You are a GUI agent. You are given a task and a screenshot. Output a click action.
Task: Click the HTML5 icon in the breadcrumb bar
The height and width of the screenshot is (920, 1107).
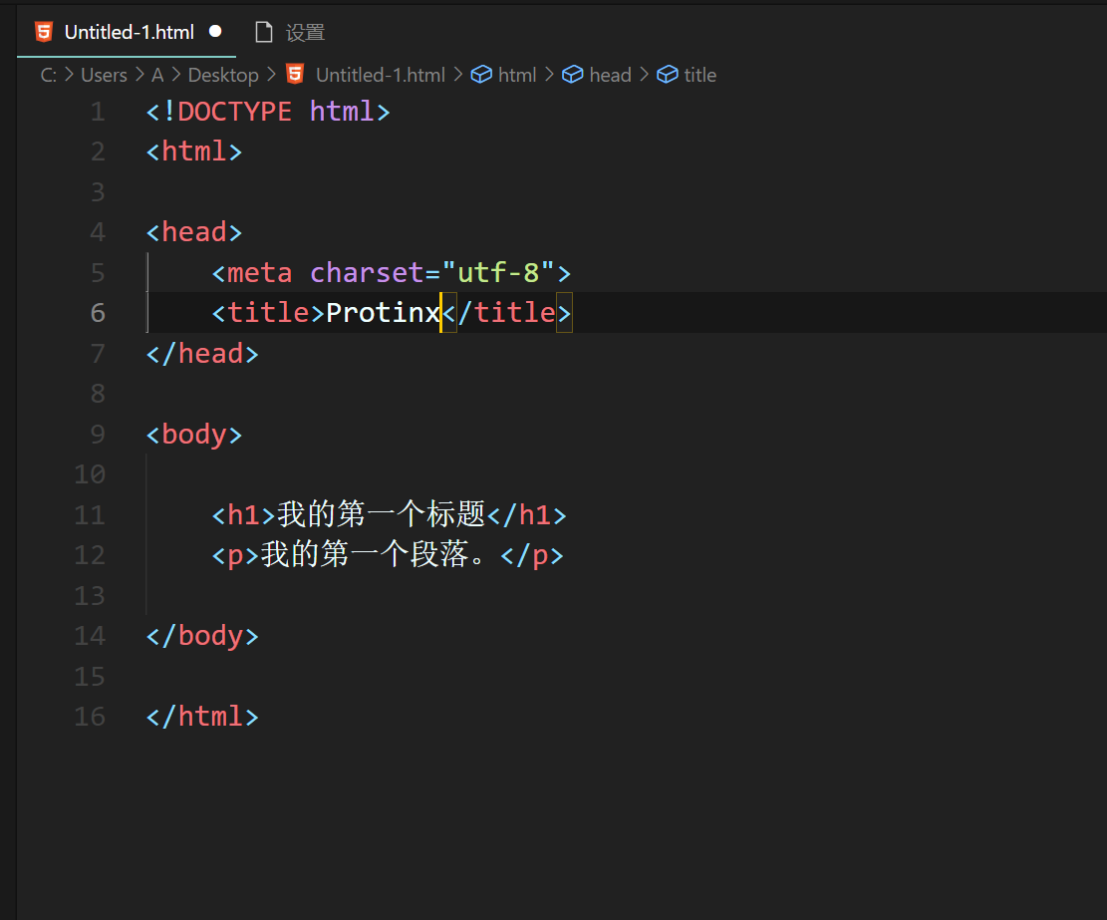point(293,73)
